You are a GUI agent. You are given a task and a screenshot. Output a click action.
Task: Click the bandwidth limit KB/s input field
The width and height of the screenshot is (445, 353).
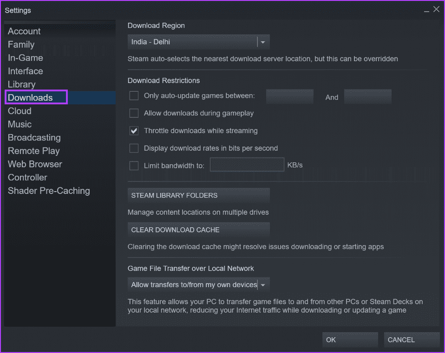[247, 165]
